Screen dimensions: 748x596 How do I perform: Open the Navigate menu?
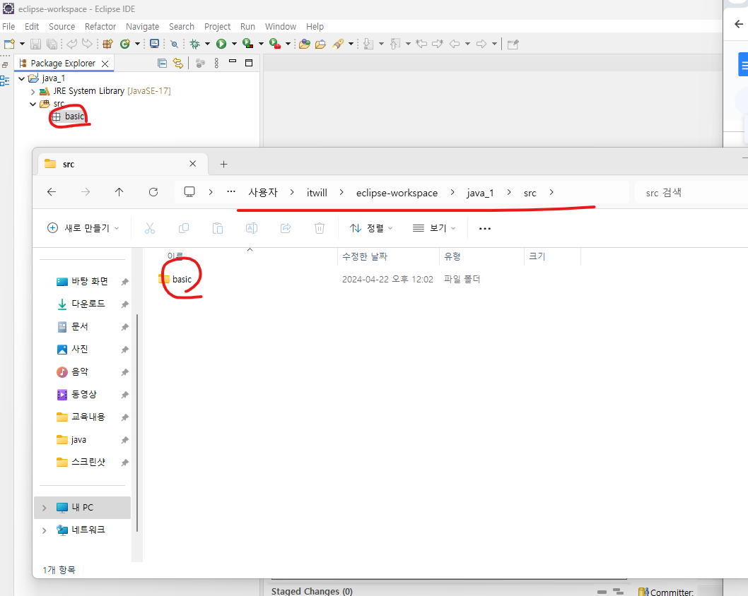[x=143, y=27]
